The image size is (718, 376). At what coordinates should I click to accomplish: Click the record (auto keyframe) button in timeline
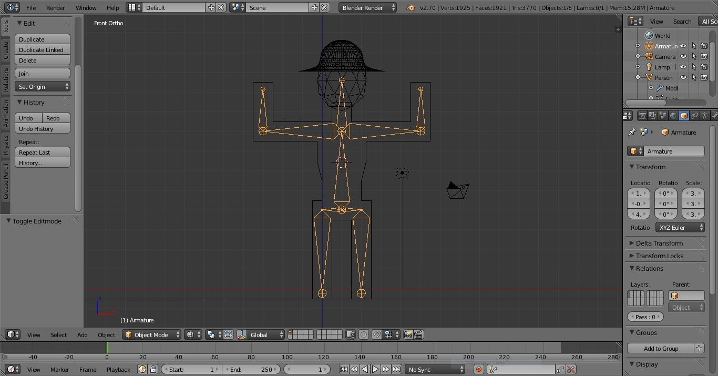pyautogui.click(x=479, y=370)
